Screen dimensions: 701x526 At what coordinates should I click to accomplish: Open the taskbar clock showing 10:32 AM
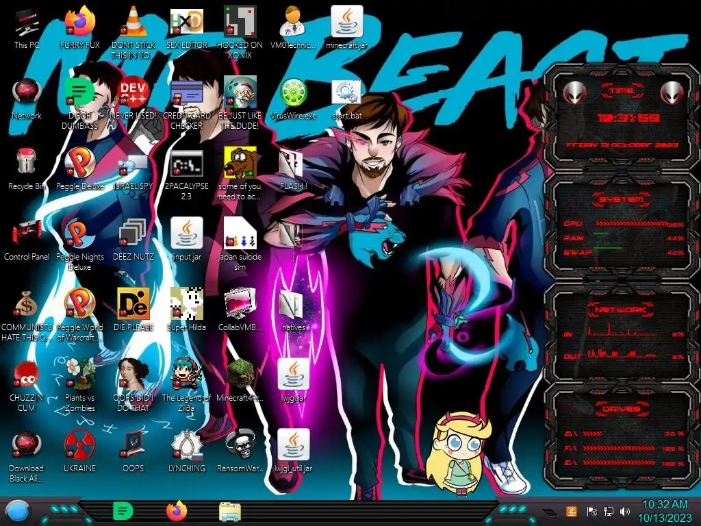665,511
